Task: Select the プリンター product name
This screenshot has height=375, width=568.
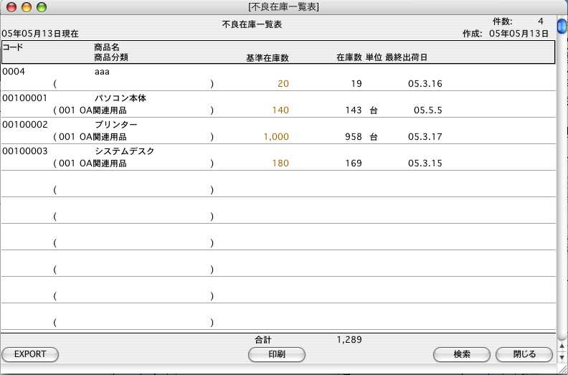Action: click(x=115, y=125)
